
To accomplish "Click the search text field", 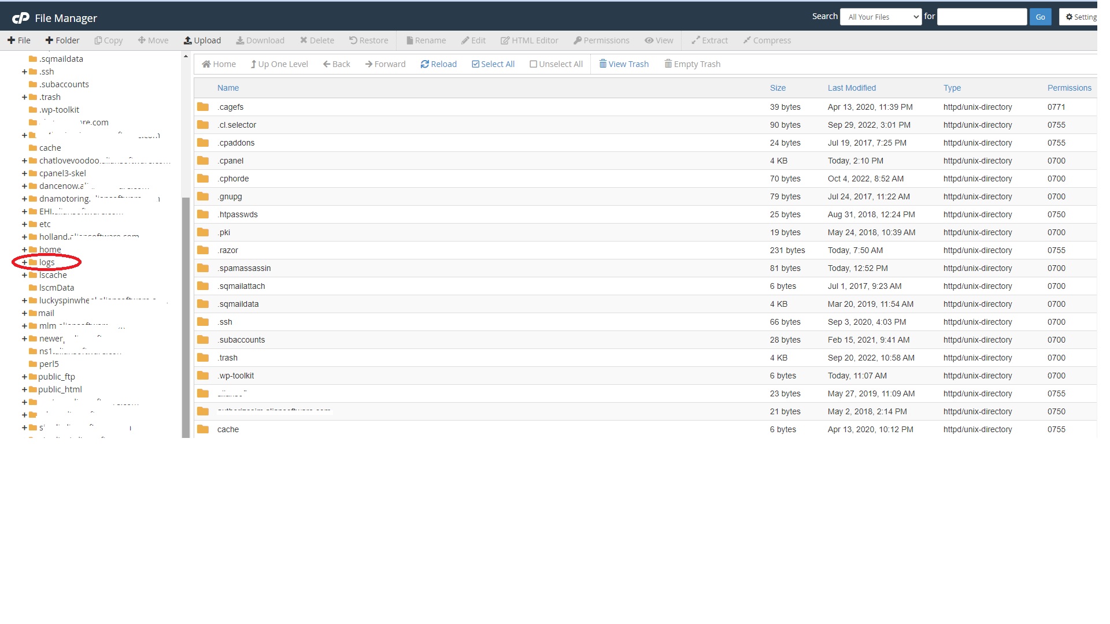I will pyautogui.click(x=982, y=17).
